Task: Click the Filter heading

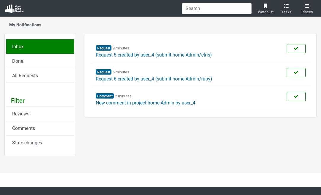Action: click(18, 101)
